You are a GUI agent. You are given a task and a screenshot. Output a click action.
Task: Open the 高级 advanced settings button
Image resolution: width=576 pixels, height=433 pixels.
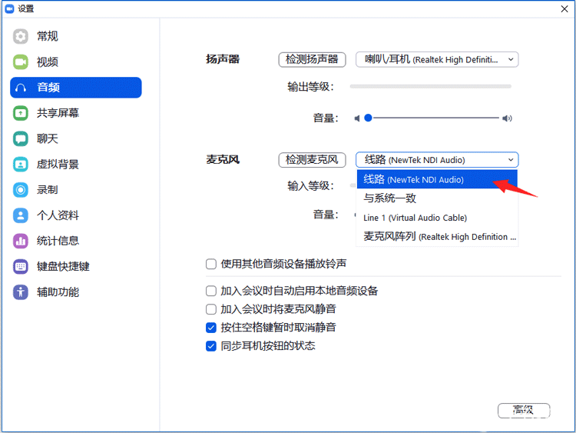[524, 410]
